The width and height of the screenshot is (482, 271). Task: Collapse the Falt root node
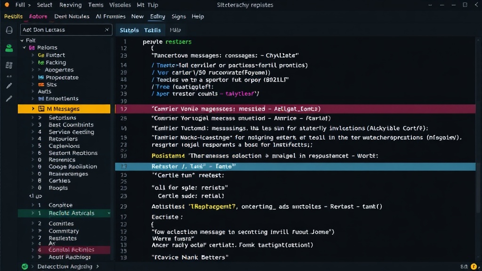point(22,40)
